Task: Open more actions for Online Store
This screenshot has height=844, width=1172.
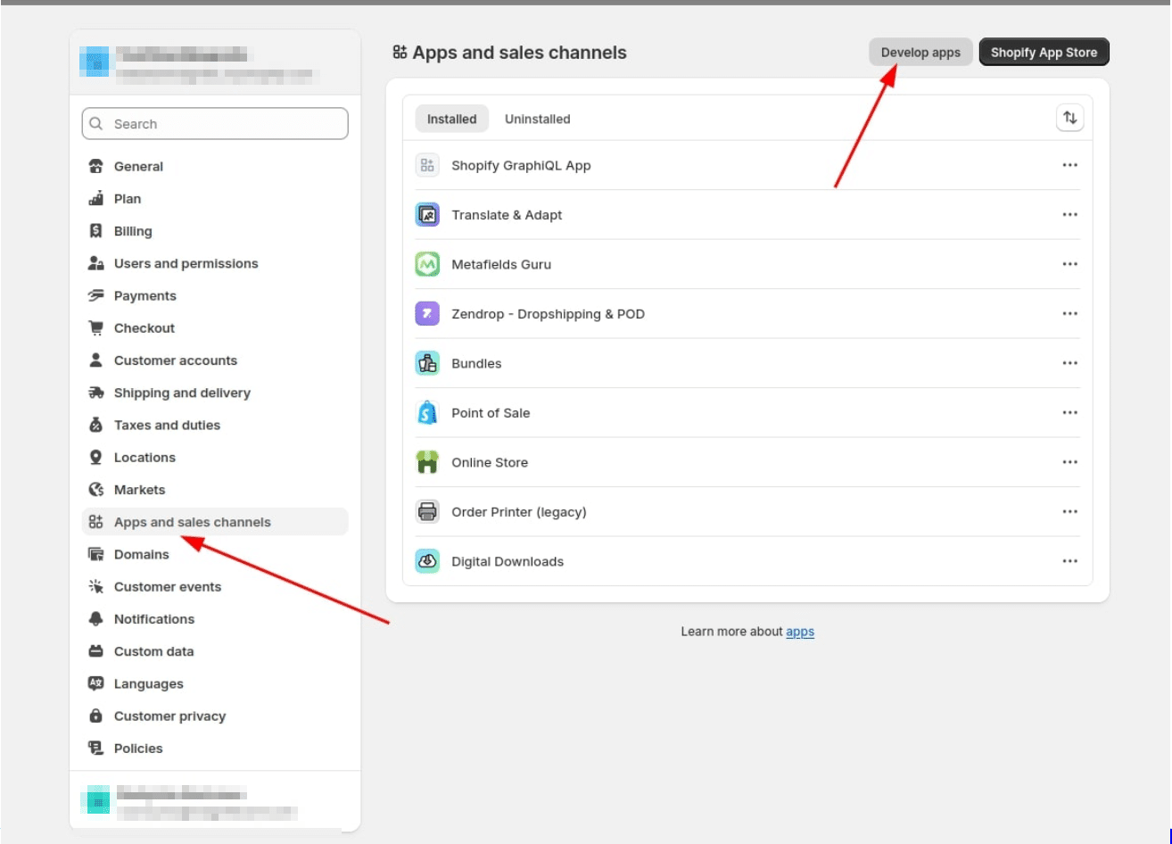Action: tap(1070, 462)
